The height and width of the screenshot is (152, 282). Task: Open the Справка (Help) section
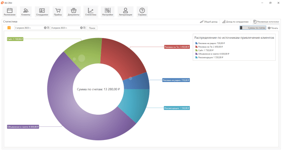142,12
